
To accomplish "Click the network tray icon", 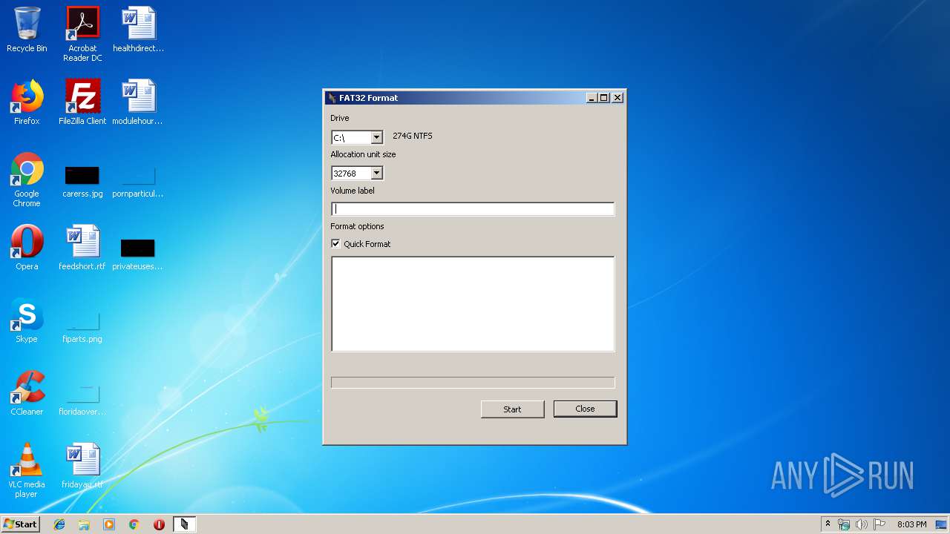I will click(x=844, y=524).
